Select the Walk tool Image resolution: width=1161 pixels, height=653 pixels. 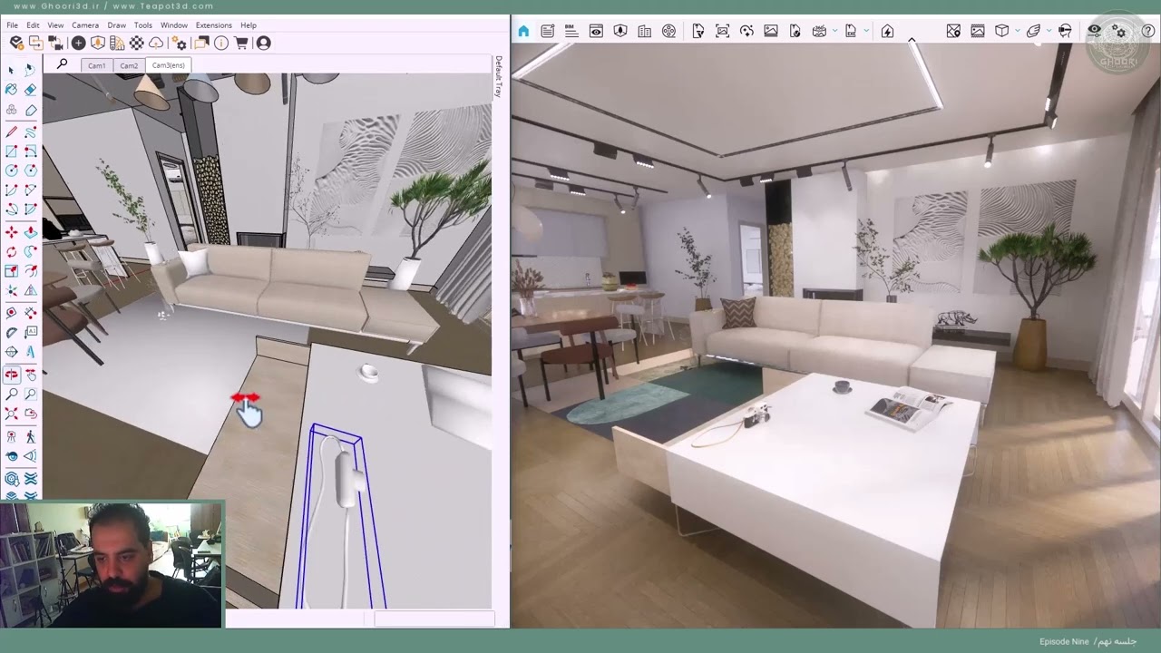pos(31,436)
